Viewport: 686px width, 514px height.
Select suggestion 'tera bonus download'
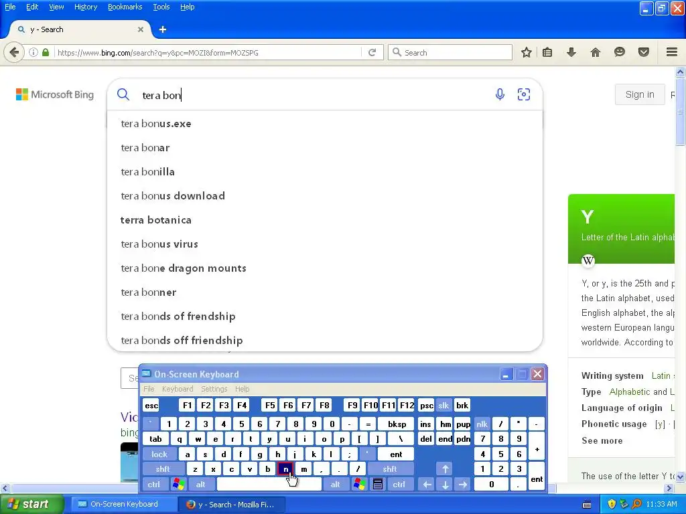click(x=325, y=196)
